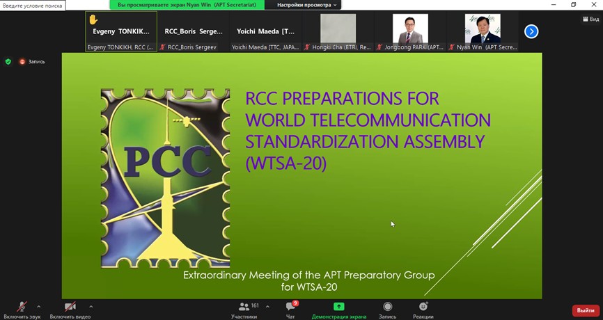
Task: Click raised hand icon on Evgeny tile
Action: click(x=93, y=19)
